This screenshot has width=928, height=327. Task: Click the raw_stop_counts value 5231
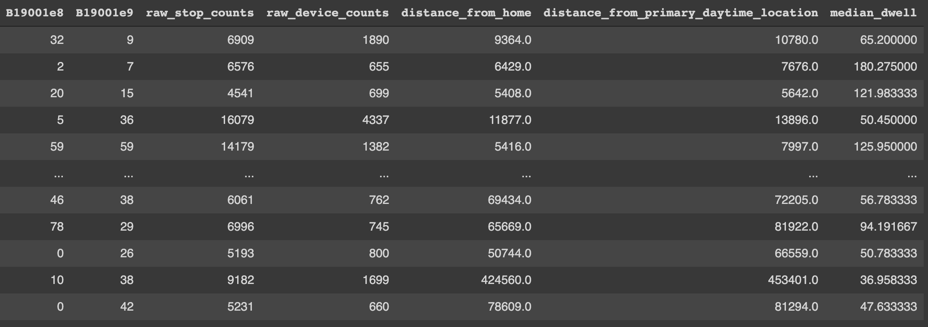click(240, 307)
